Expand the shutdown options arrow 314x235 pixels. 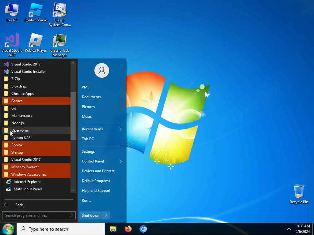tap(106, 215)
